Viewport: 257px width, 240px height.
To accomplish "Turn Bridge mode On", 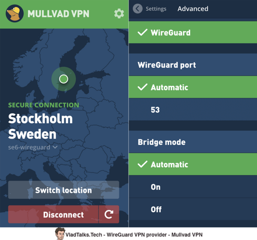I will (x=193, y=186).
